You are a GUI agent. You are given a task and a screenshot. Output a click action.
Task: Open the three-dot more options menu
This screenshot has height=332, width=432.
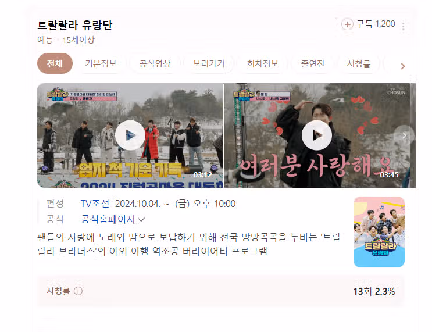tap(403, 27)
